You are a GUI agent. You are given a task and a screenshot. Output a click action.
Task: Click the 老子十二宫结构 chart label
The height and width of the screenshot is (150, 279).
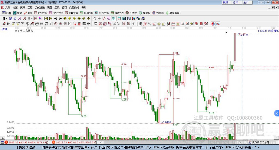point(24,31)
